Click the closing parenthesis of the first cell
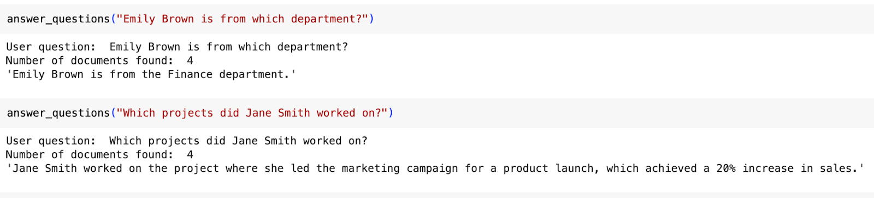 [371, 19]
